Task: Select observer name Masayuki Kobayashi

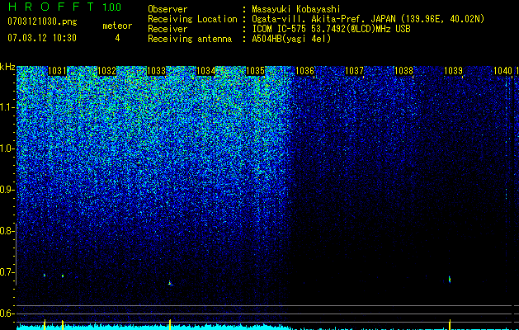Action: [x=296, y=9]
